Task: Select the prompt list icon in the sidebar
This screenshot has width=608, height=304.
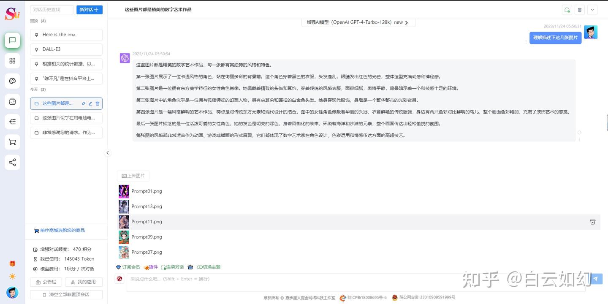Action: 12,122
